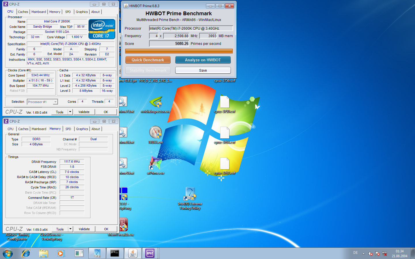Open Memory tab in upper CPU-Z window
The height and width of the screenshot is (259, 415).
tap(55, 12)
